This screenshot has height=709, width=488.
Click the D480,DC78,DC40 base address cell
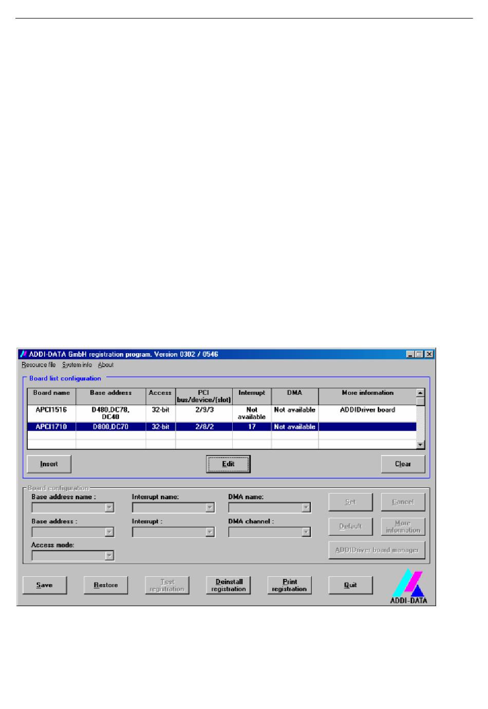110,413
